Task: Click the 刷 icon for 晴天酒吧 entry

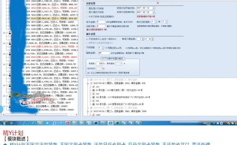Action: pyautogui.click(x=93, y=90)
